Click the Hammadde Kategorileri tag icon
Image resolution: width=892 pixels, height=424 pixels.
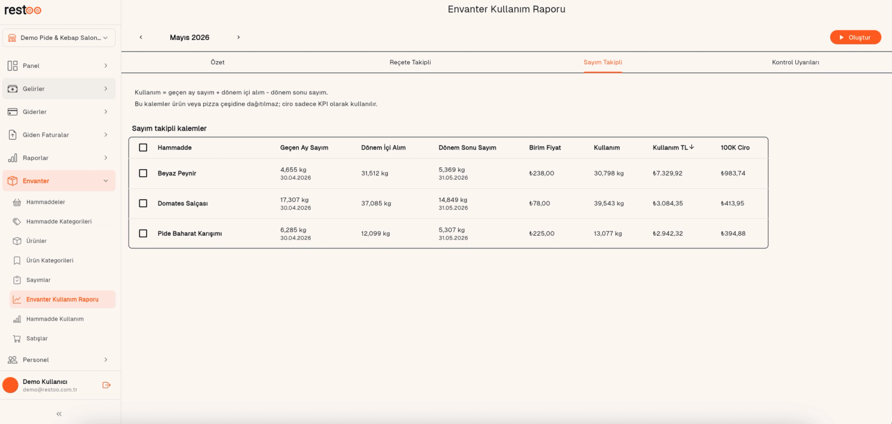click(x=17, y=222)
